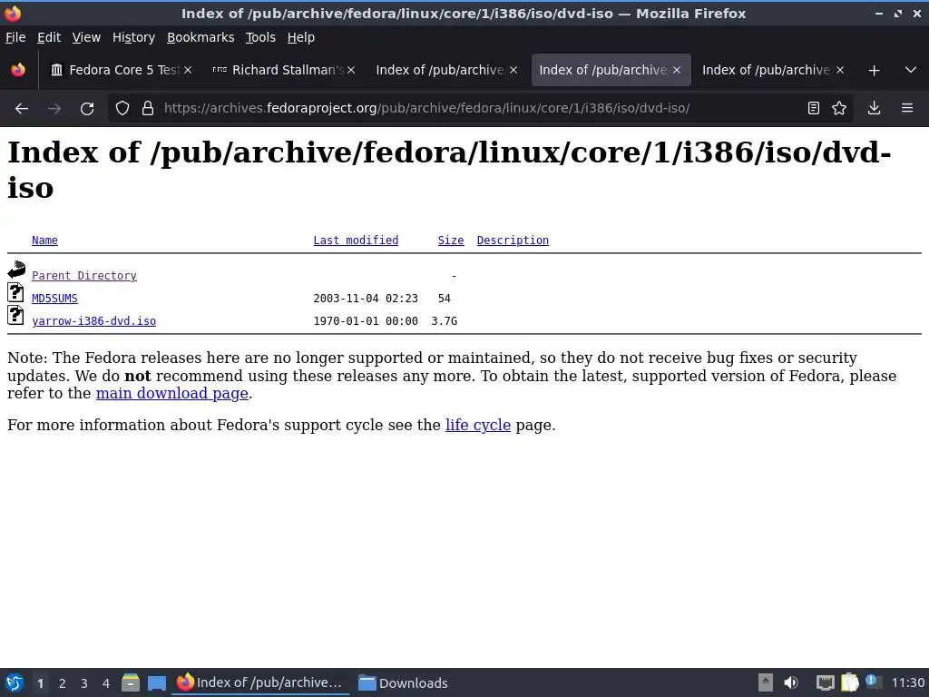Sort the listing by Name

coord(44,240)
